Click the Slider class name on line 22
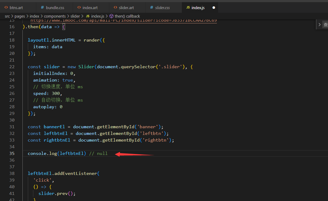328x201 pixels. (x=86, y=67)
